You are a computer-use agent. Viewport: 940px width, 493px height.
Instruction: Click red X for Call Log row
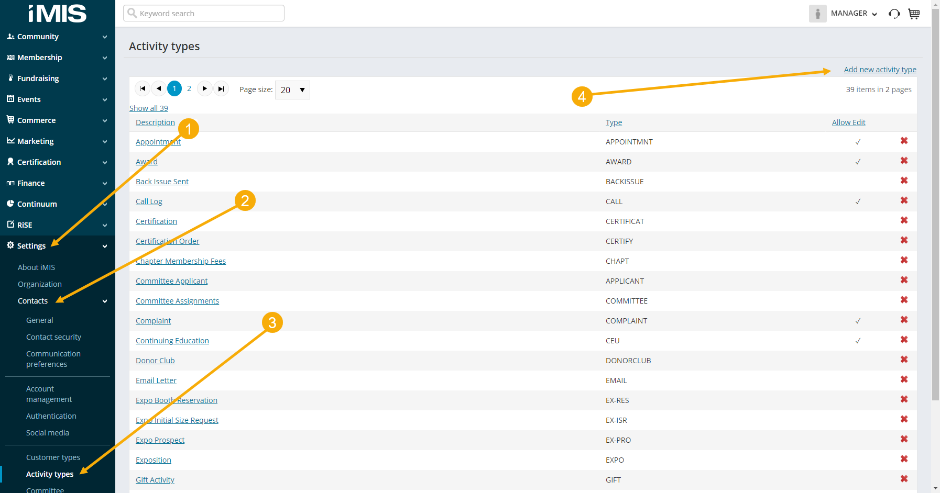(904, 200)
